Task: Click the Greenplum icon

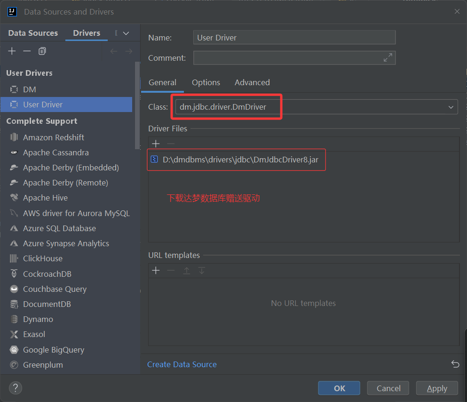Action: click(14, 365)
